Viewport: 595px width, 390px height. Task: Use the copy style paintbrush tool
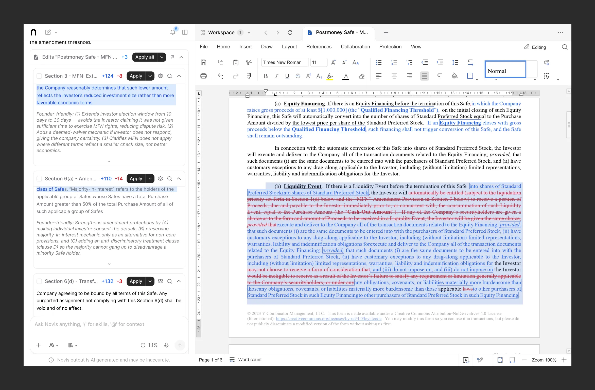[x=249, y=76]
